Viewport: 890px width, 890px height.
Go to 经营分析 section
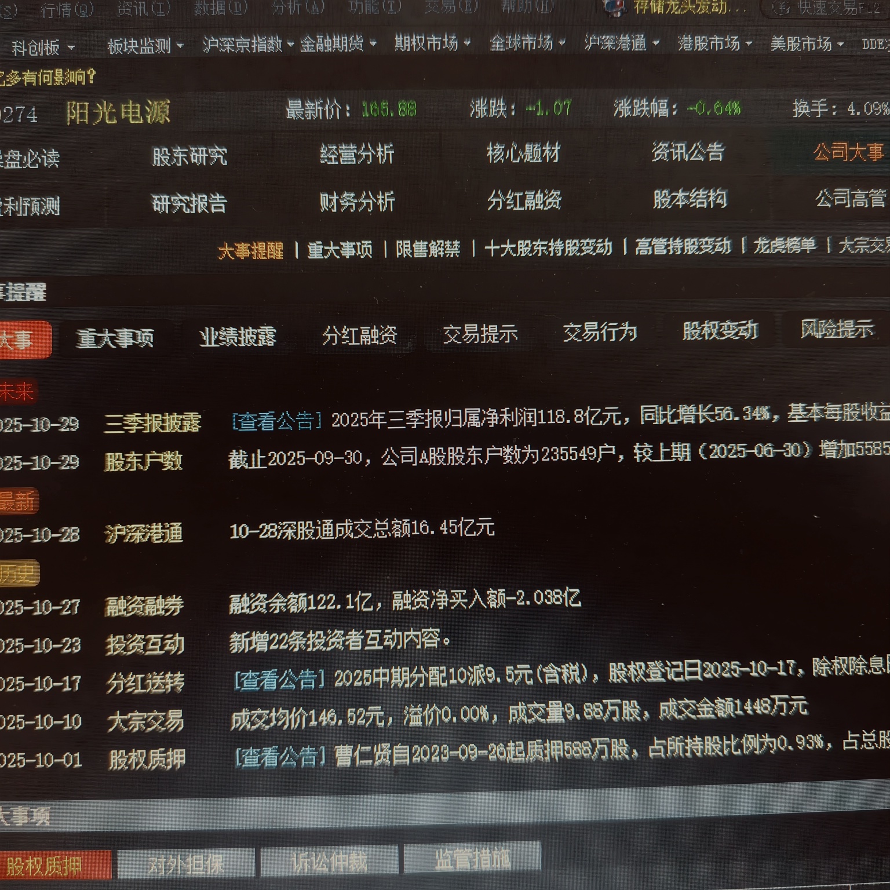[357, 154]
